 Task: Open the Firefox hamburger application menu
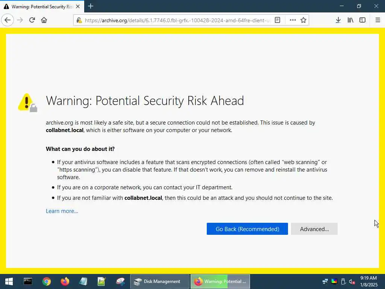378,20
